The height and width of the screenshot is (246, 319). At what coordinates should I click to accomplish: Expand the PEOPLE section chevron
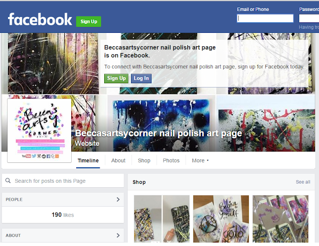pos(118,200)
